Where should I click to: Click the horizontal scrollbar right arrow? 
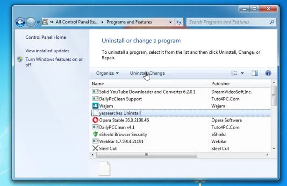click(x=267, y=155)
